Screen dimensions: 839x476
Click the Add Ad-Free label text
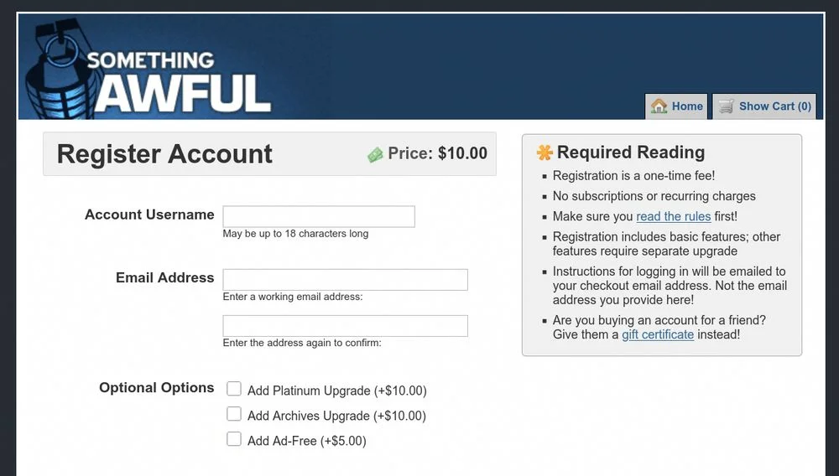306,441
